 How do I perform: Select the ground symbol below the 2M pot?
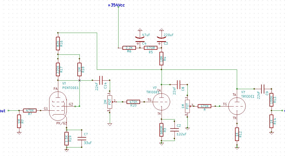(109, 124)
